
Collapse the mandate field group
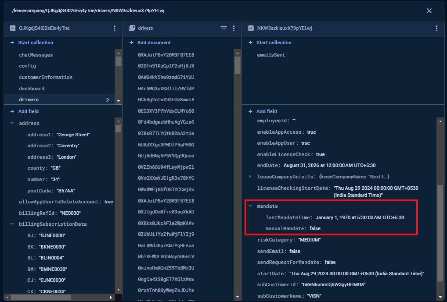[250, 206]
